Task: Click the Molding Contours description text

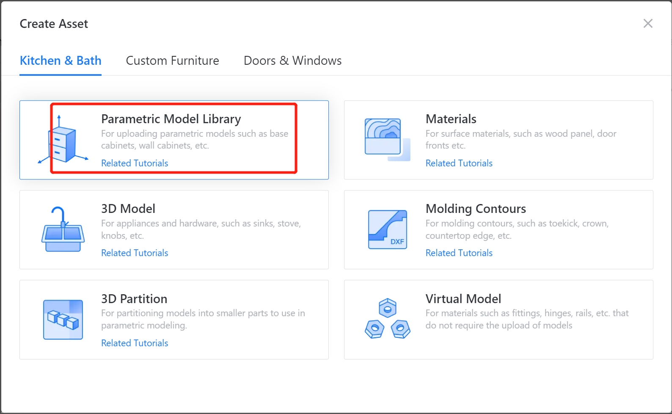Action: pyautogui.click(x=517, y=229)
